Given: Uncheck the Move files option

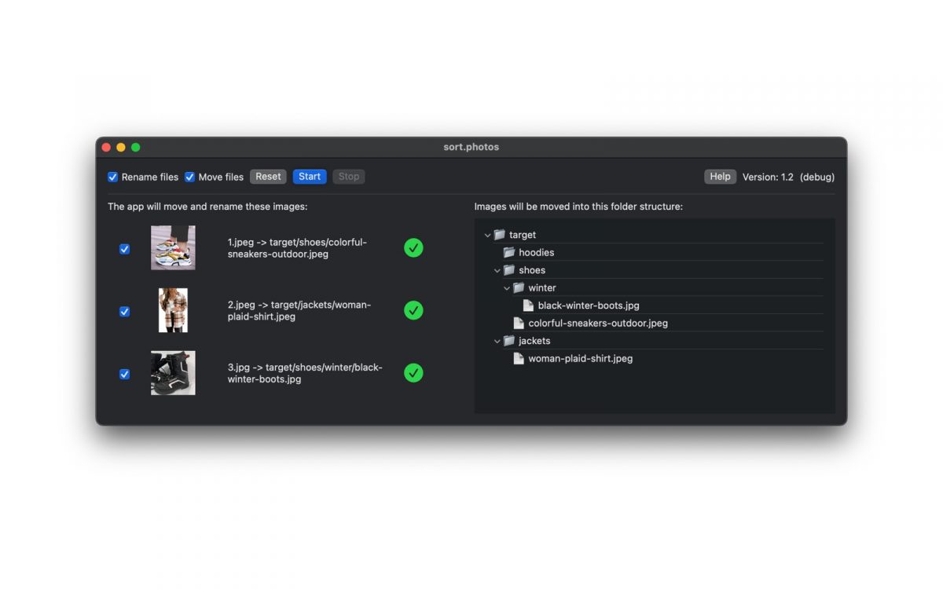Looking at the screenshot, I should click(190, 177).
